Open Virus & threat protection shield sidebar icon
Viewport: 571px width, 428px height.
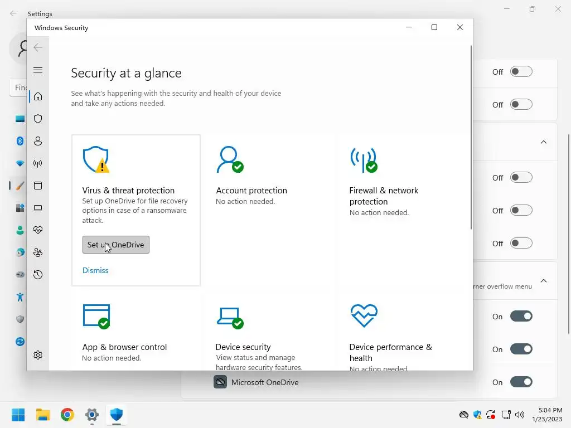38,119
